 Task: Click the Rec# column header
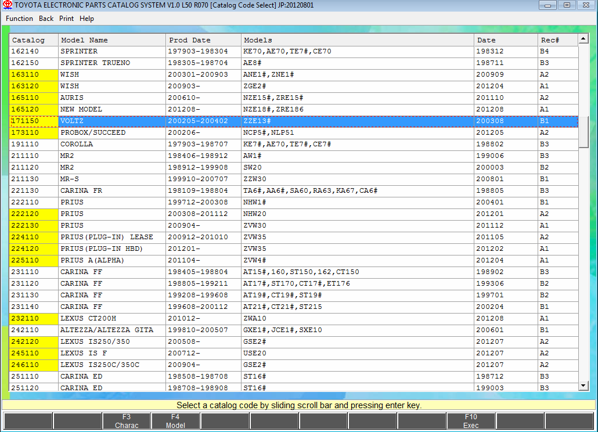pyautogui.click(x=558, y=40)
